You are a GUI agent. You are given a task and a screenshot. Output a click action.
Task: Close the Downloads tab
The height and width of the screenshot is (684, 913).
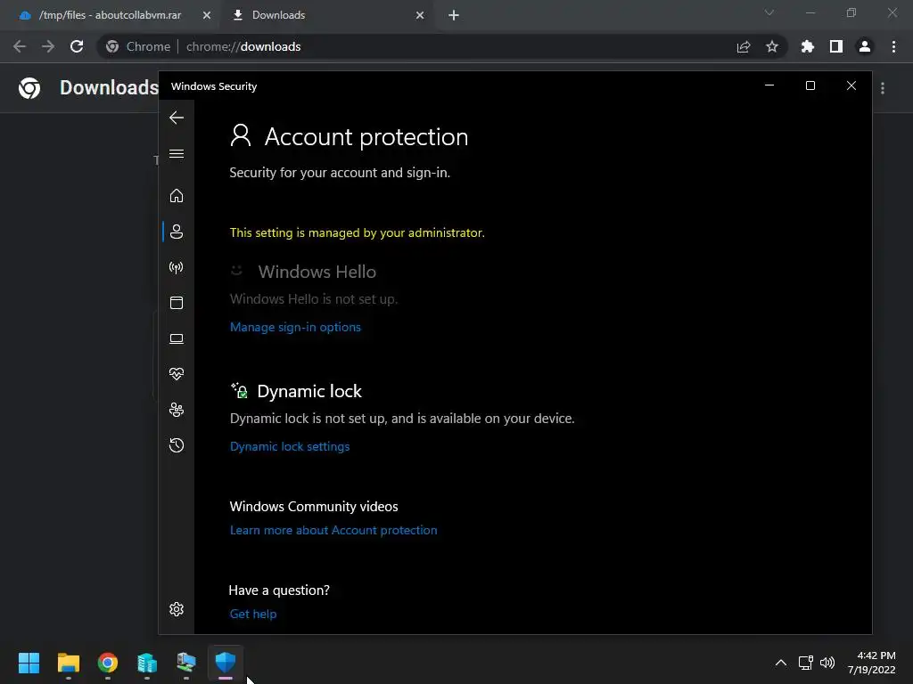click(420, 15)
